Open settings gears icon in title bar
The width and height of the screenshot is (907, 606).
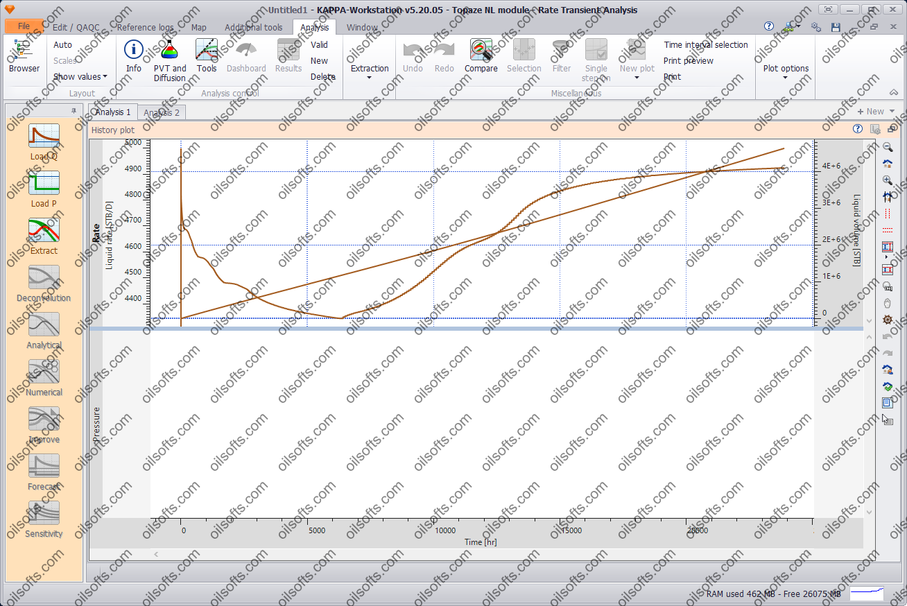click(x=816, y=27)
